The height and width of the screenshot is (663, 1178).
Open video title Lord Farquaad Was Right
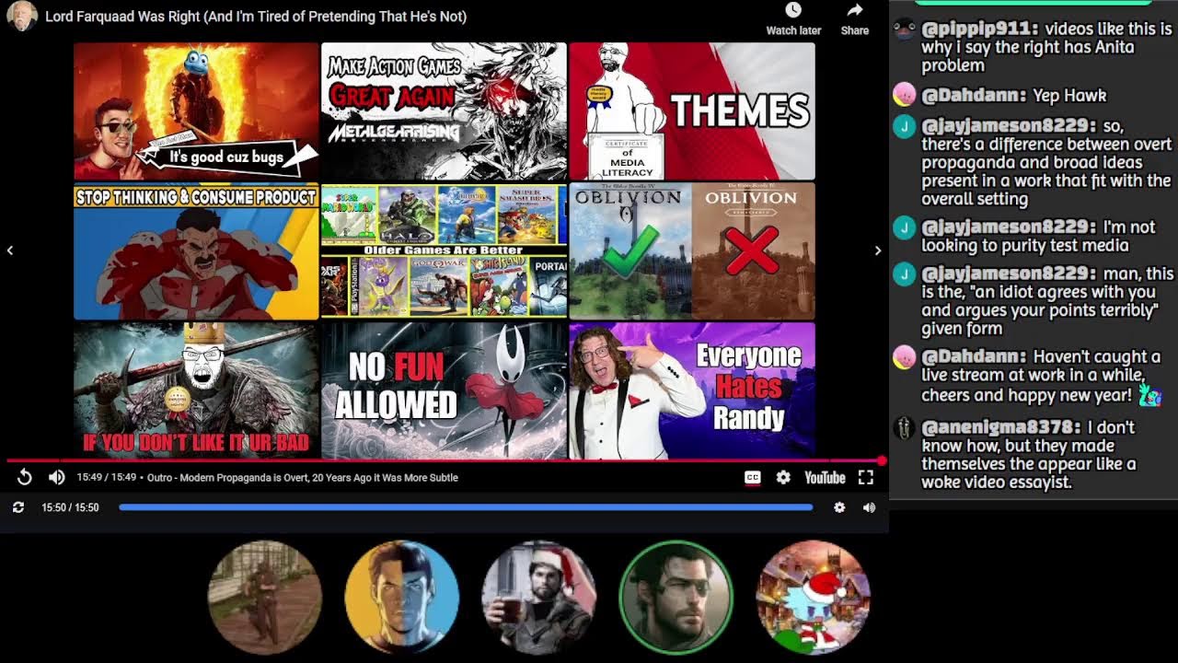coord(256,17)
